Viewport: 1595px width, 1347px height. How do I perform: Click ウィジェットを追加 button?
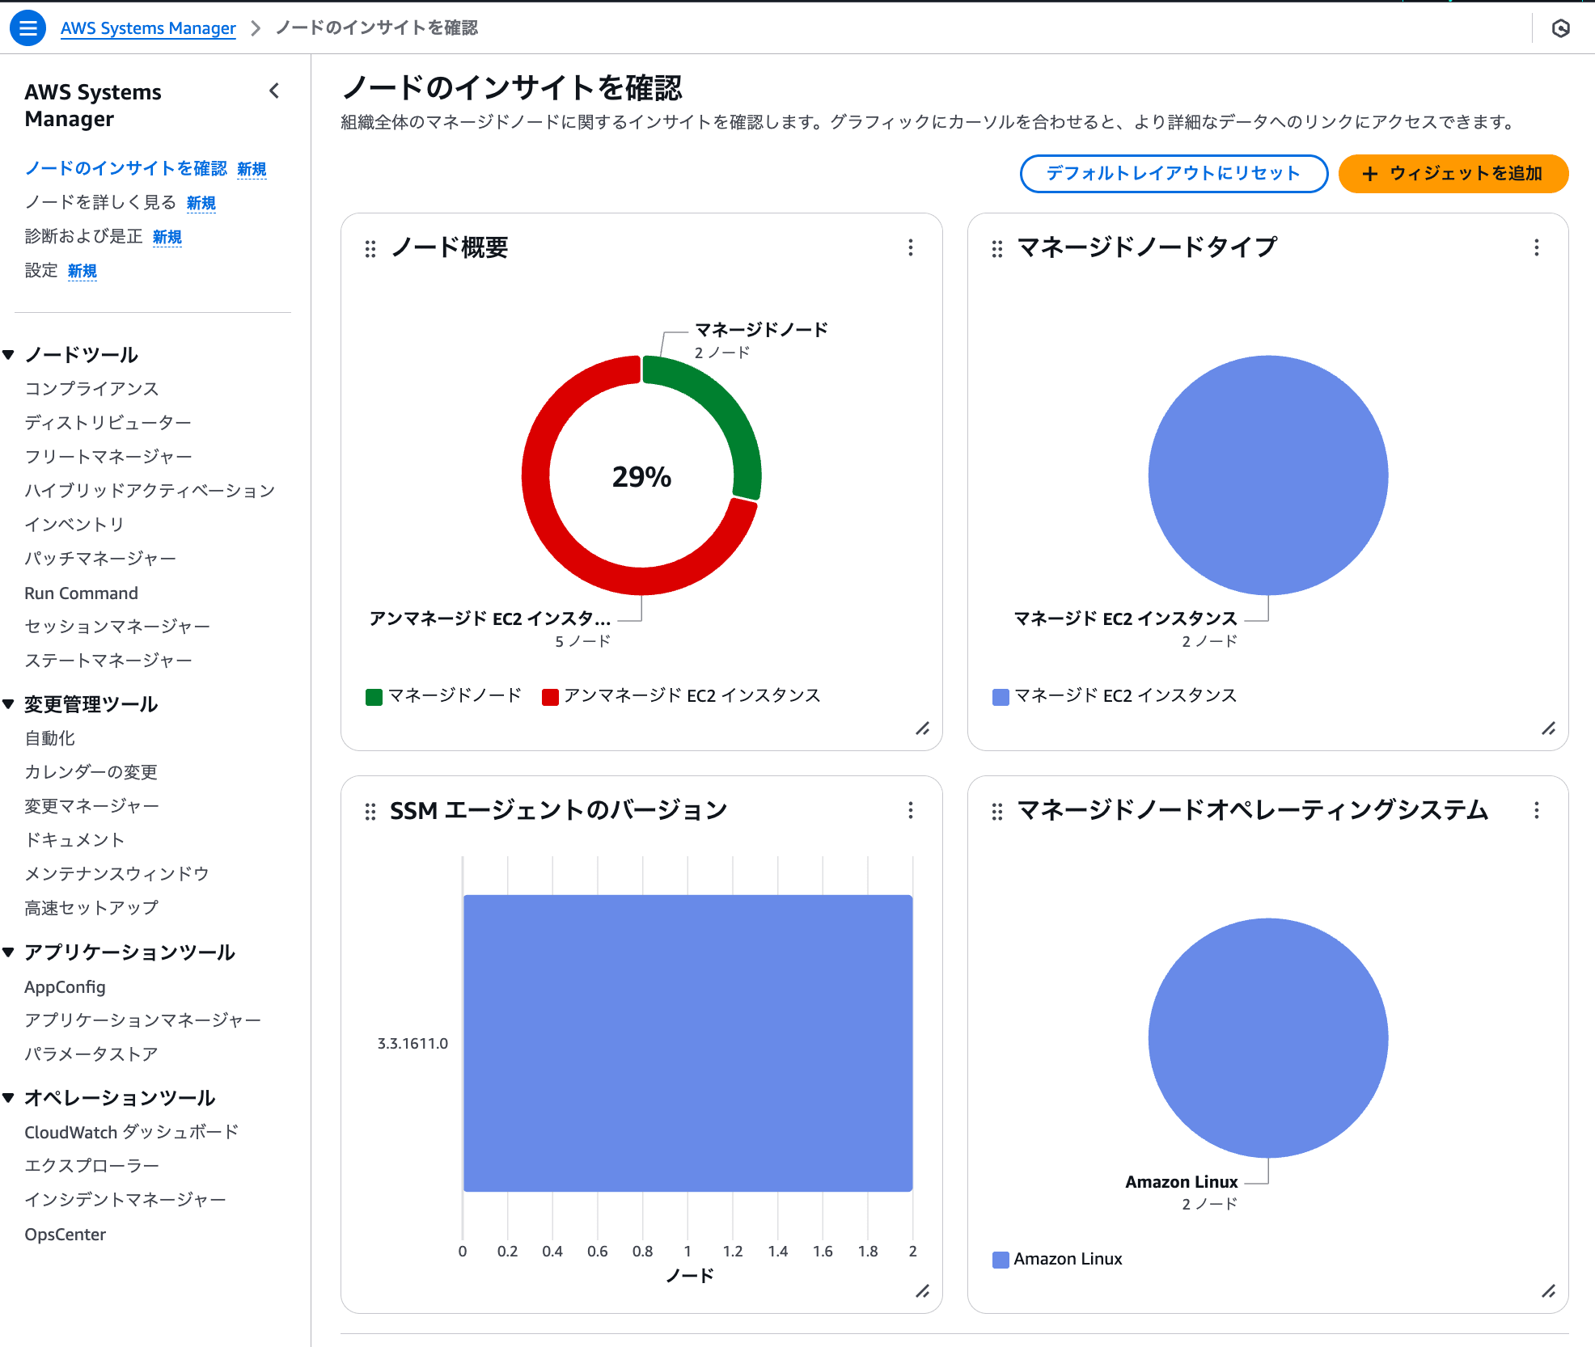(1453, 174)
